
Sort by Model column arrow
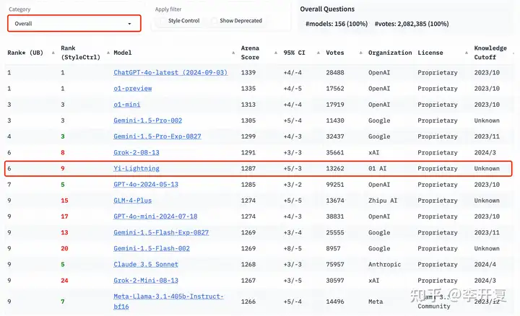click(233, 53)
